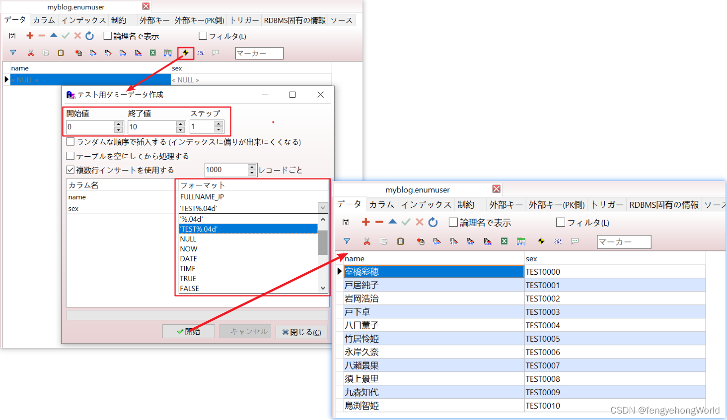The width and height of the screenshot is (727, 420).
Task: Select DATE in the format dropdown list
Action: 248,259
